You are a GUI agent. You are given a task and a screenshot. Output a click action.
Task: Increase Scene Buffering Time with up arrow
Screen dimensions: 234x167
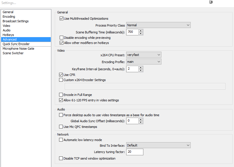tap(141, 31)
